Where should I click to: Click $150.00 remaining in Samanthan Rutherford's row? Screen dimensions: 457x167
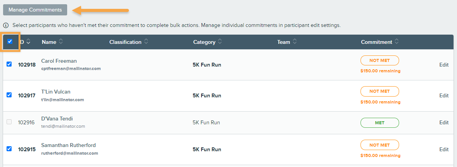[x=380, y=155]
